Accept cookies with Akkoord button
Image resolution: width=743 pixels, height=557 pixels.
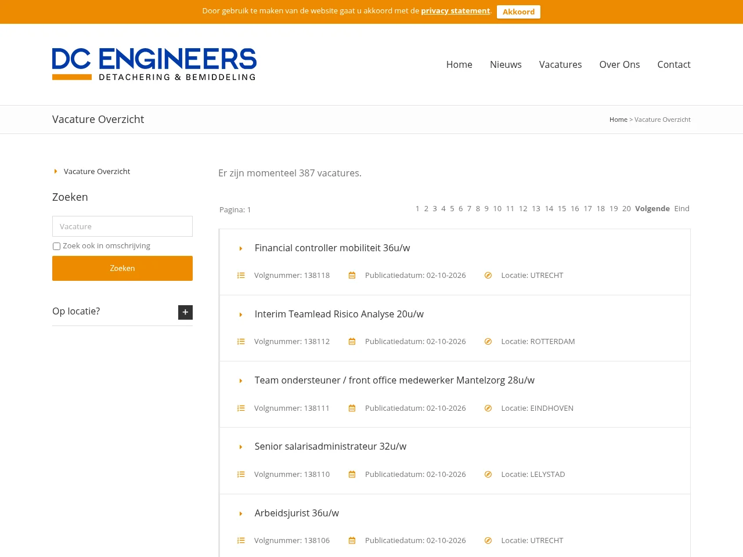pyautogui.click(x=518, y=12)
